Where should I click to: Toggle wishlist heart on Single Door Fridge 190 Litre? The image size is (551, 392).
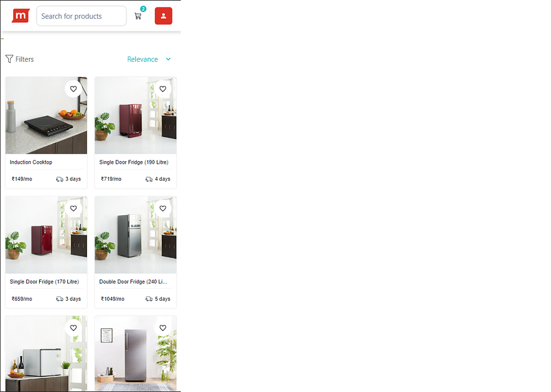coord(162,89)
